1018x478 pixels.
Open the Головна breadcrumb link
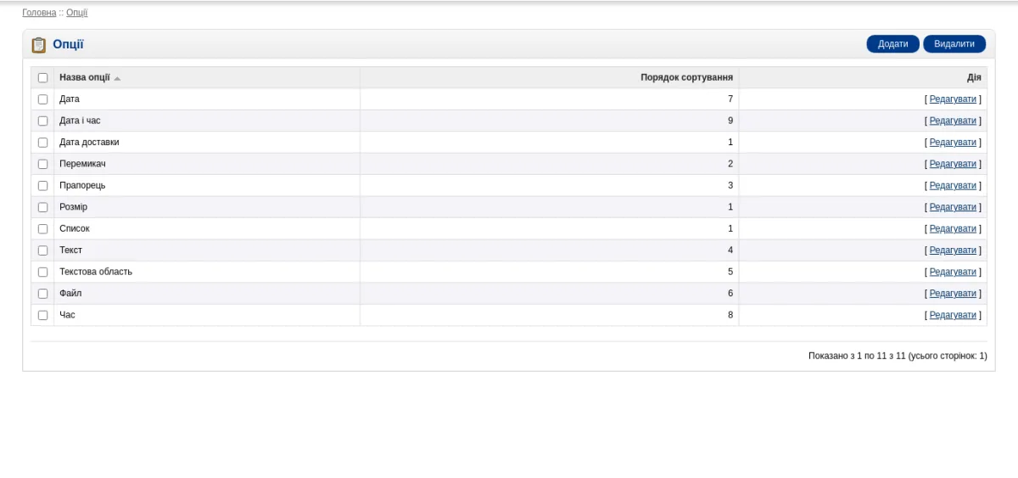pos(39,13)
